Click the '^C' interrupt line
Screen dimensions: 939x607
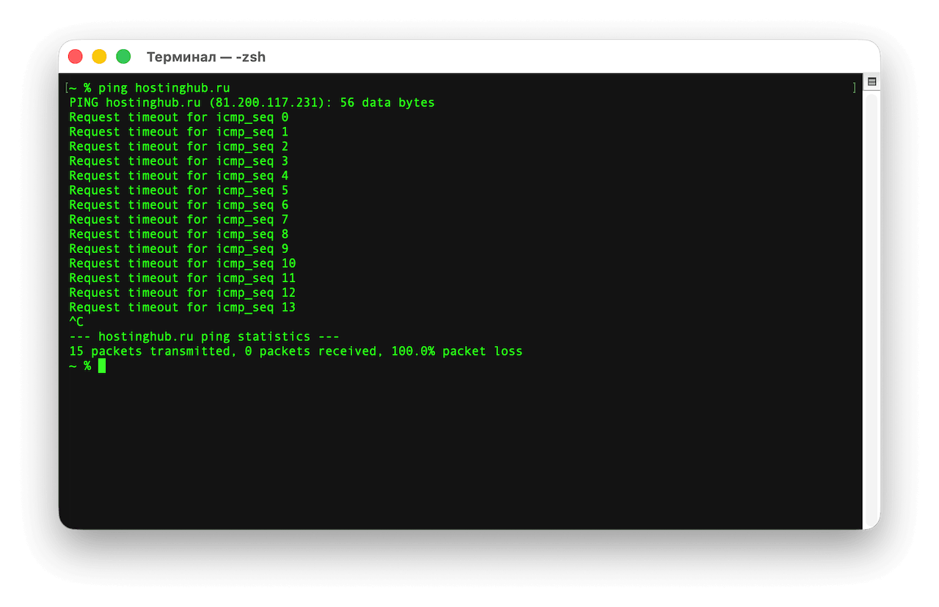tap(76, 323)
